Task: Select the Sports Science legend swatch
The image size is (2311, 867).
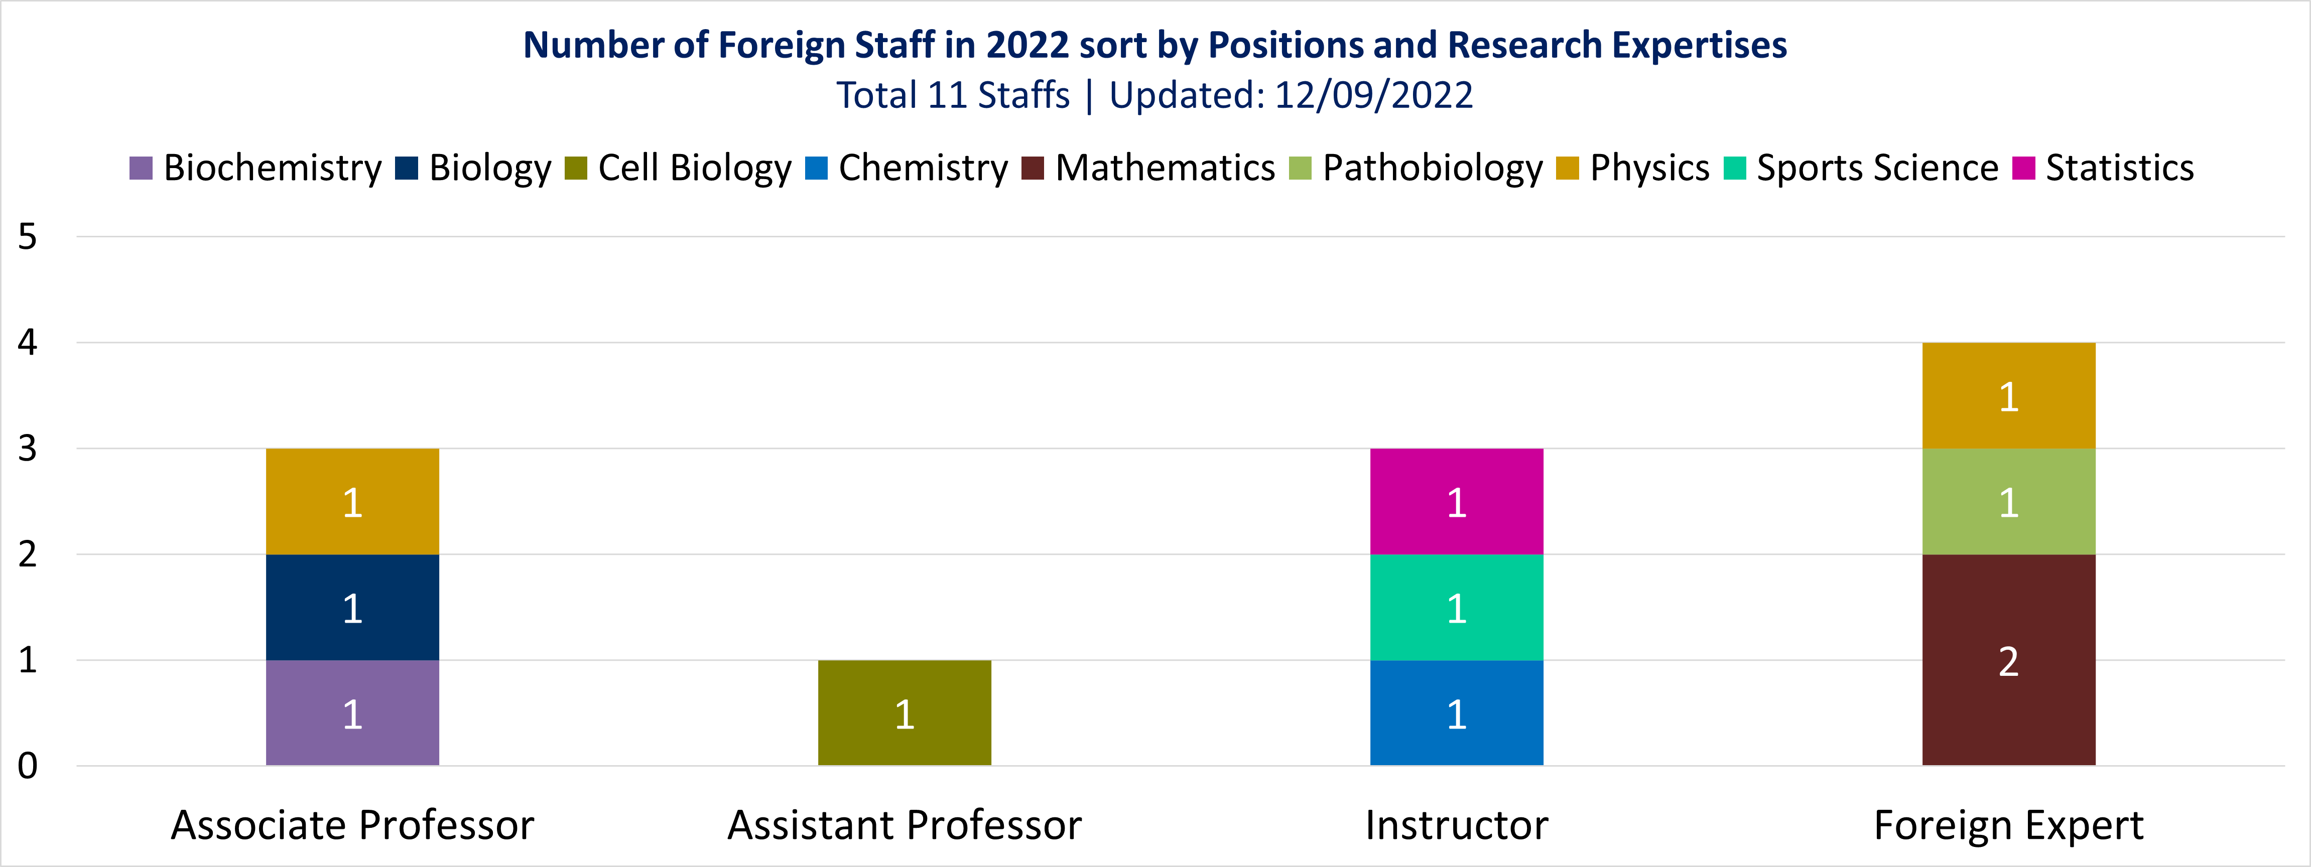Action: coord(1735,169)
